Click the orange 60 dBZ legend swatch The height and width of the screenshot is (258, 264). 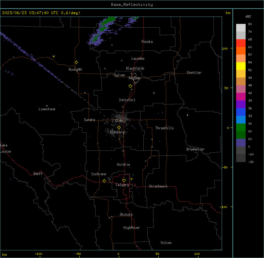pos(241,51)
